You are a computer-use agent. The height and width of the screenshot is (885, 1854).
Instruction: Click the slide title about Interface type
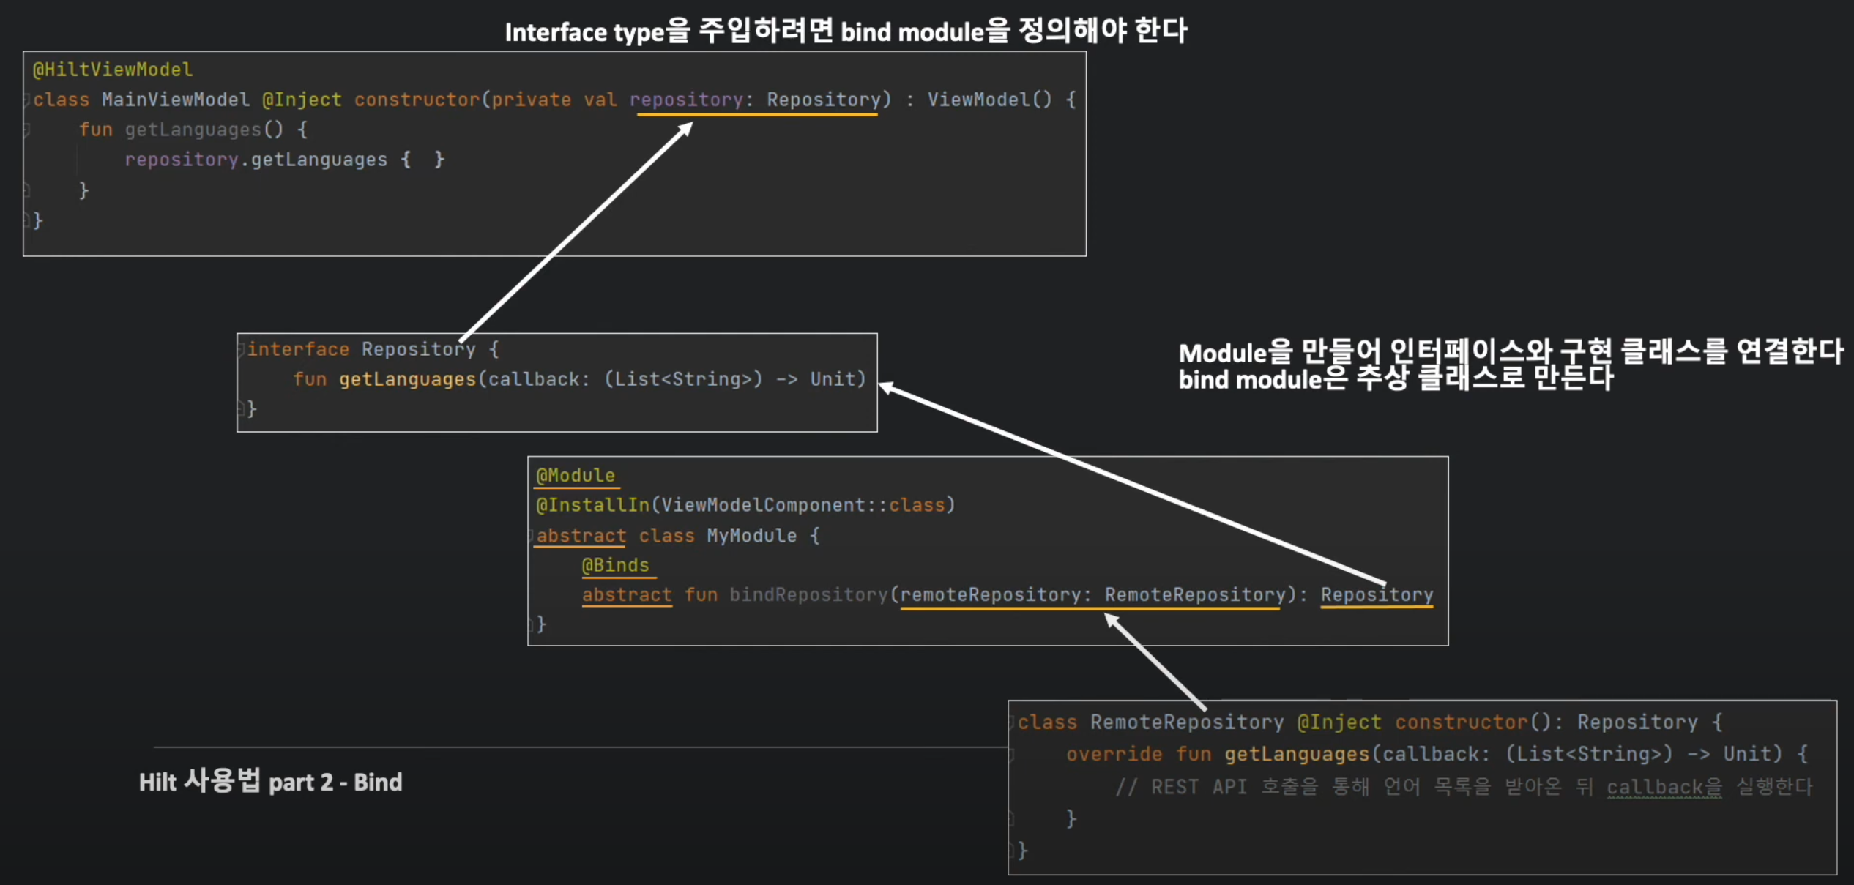point(846,31)
